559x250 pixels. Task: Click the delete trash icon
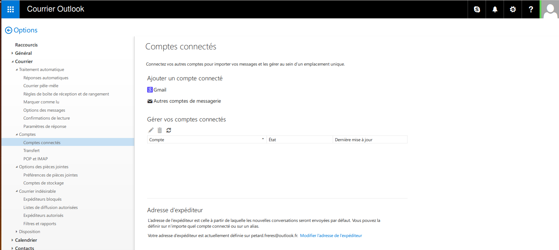coord(160,130)
